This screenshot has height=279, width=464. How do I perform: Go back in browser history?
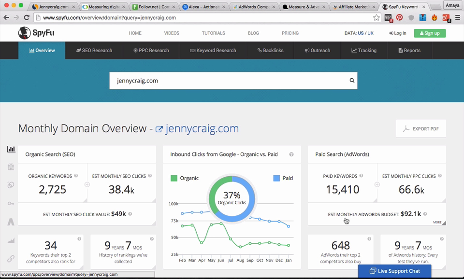[6, 17]
